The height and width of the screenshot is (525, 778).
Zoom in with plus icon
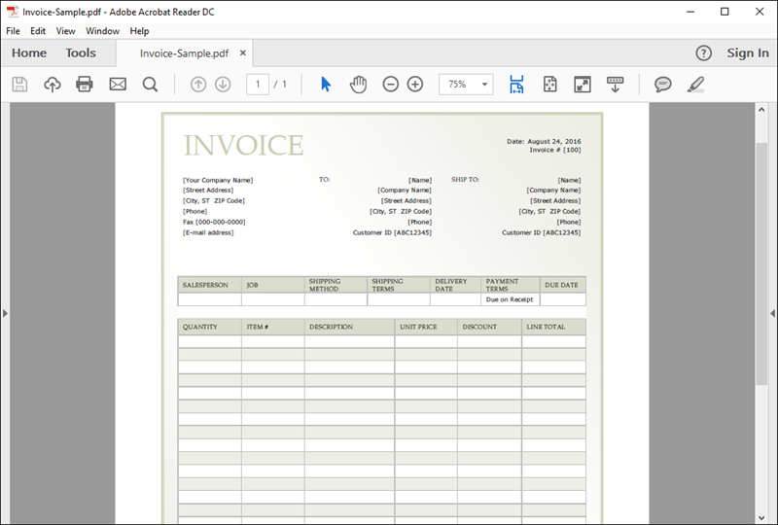pos(415,85)
